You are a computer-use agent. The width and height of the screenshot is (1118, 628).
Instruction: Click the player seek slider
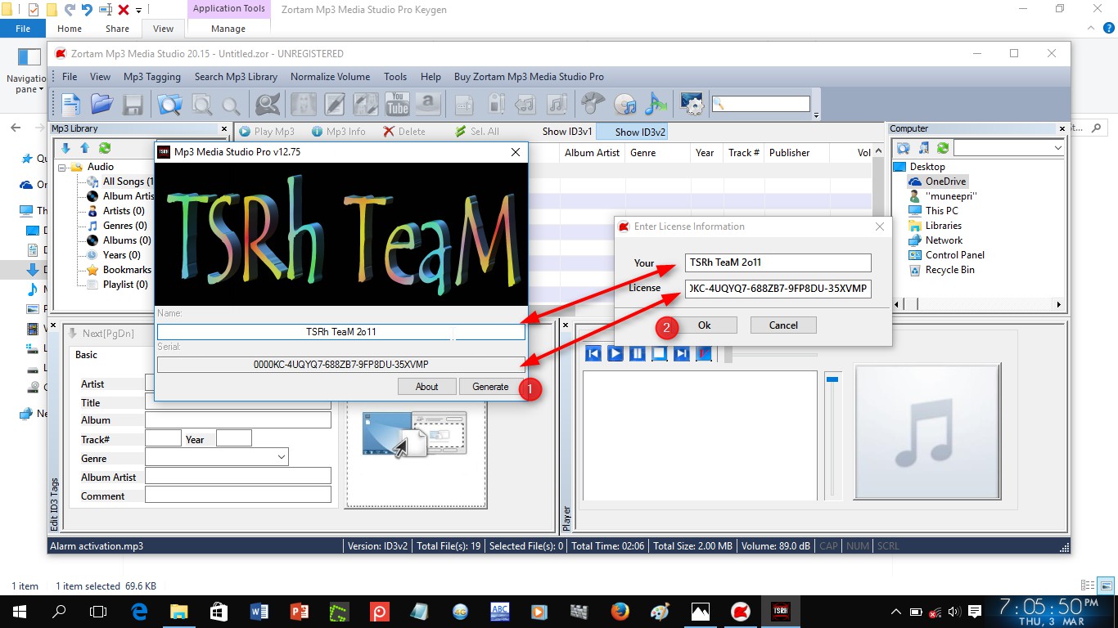pos(771,355)
